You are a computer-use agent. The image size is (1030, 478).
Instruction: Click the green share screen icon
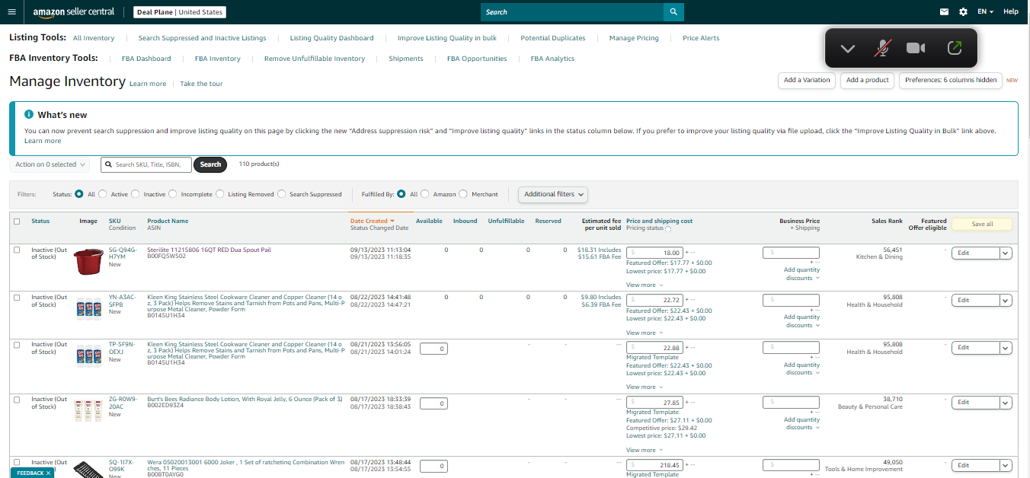tap(954, 48)
